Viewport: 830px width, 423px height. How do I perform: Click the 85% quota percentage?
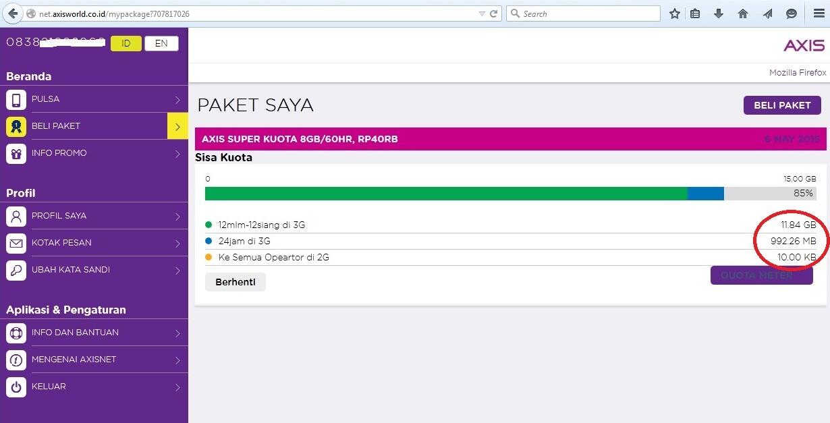point(803,193)
